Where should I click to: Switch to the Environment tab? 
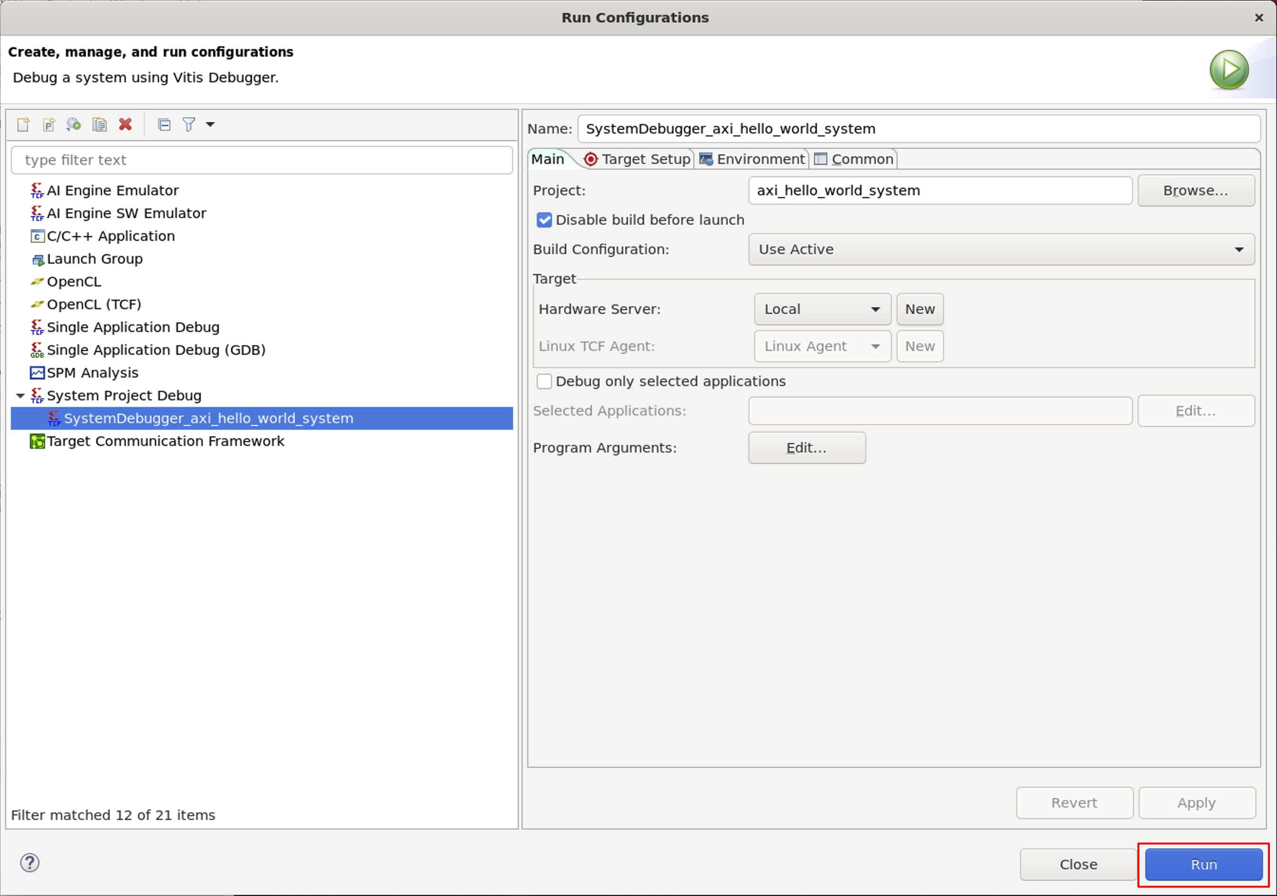click(x=752, y=160)
